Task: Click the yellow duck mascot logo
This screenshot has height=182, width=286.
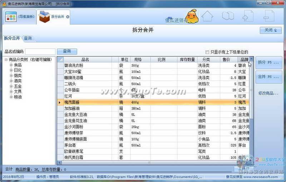Action: [192, 16]
